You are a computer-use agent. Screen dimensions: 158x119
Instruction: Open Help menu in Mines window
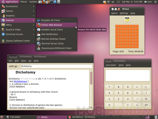coord(133,13)
